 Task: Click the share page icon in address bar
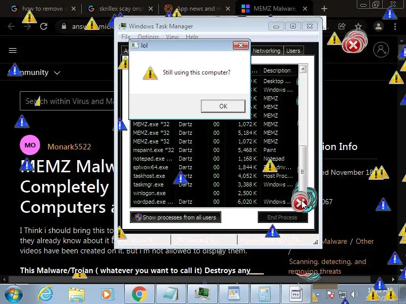point(342,26)
